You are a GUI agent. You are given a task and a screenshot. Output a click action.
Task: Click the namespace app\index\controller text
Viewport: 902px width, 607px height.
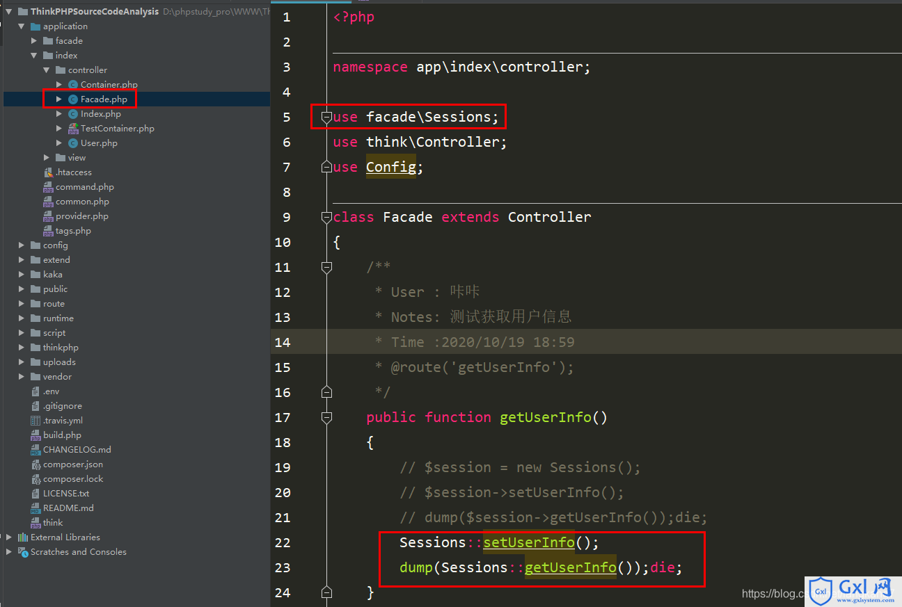pyautogui.click(x=461, y=67)
